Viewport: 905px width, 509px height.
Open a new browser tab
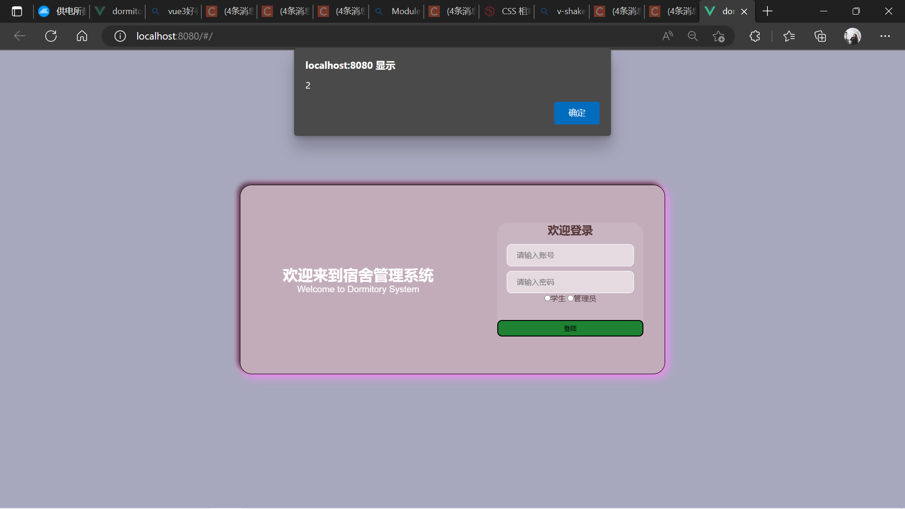(x=767, y=11)
